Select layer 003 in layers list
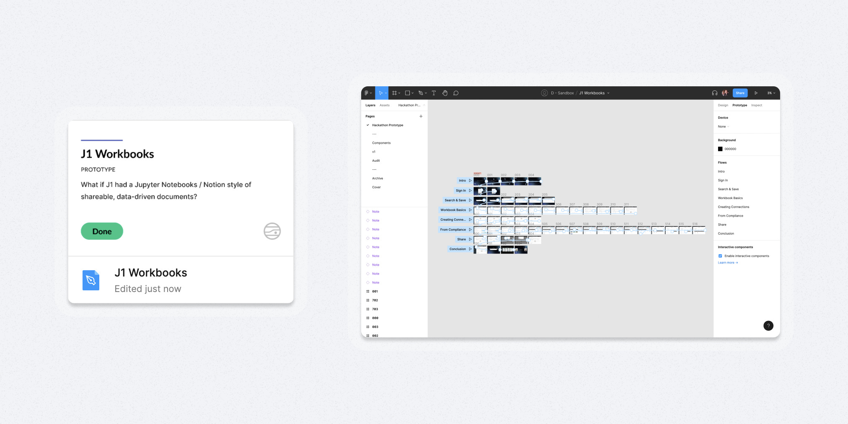Viewport: 848px width, 424px height. pos(375,327)
